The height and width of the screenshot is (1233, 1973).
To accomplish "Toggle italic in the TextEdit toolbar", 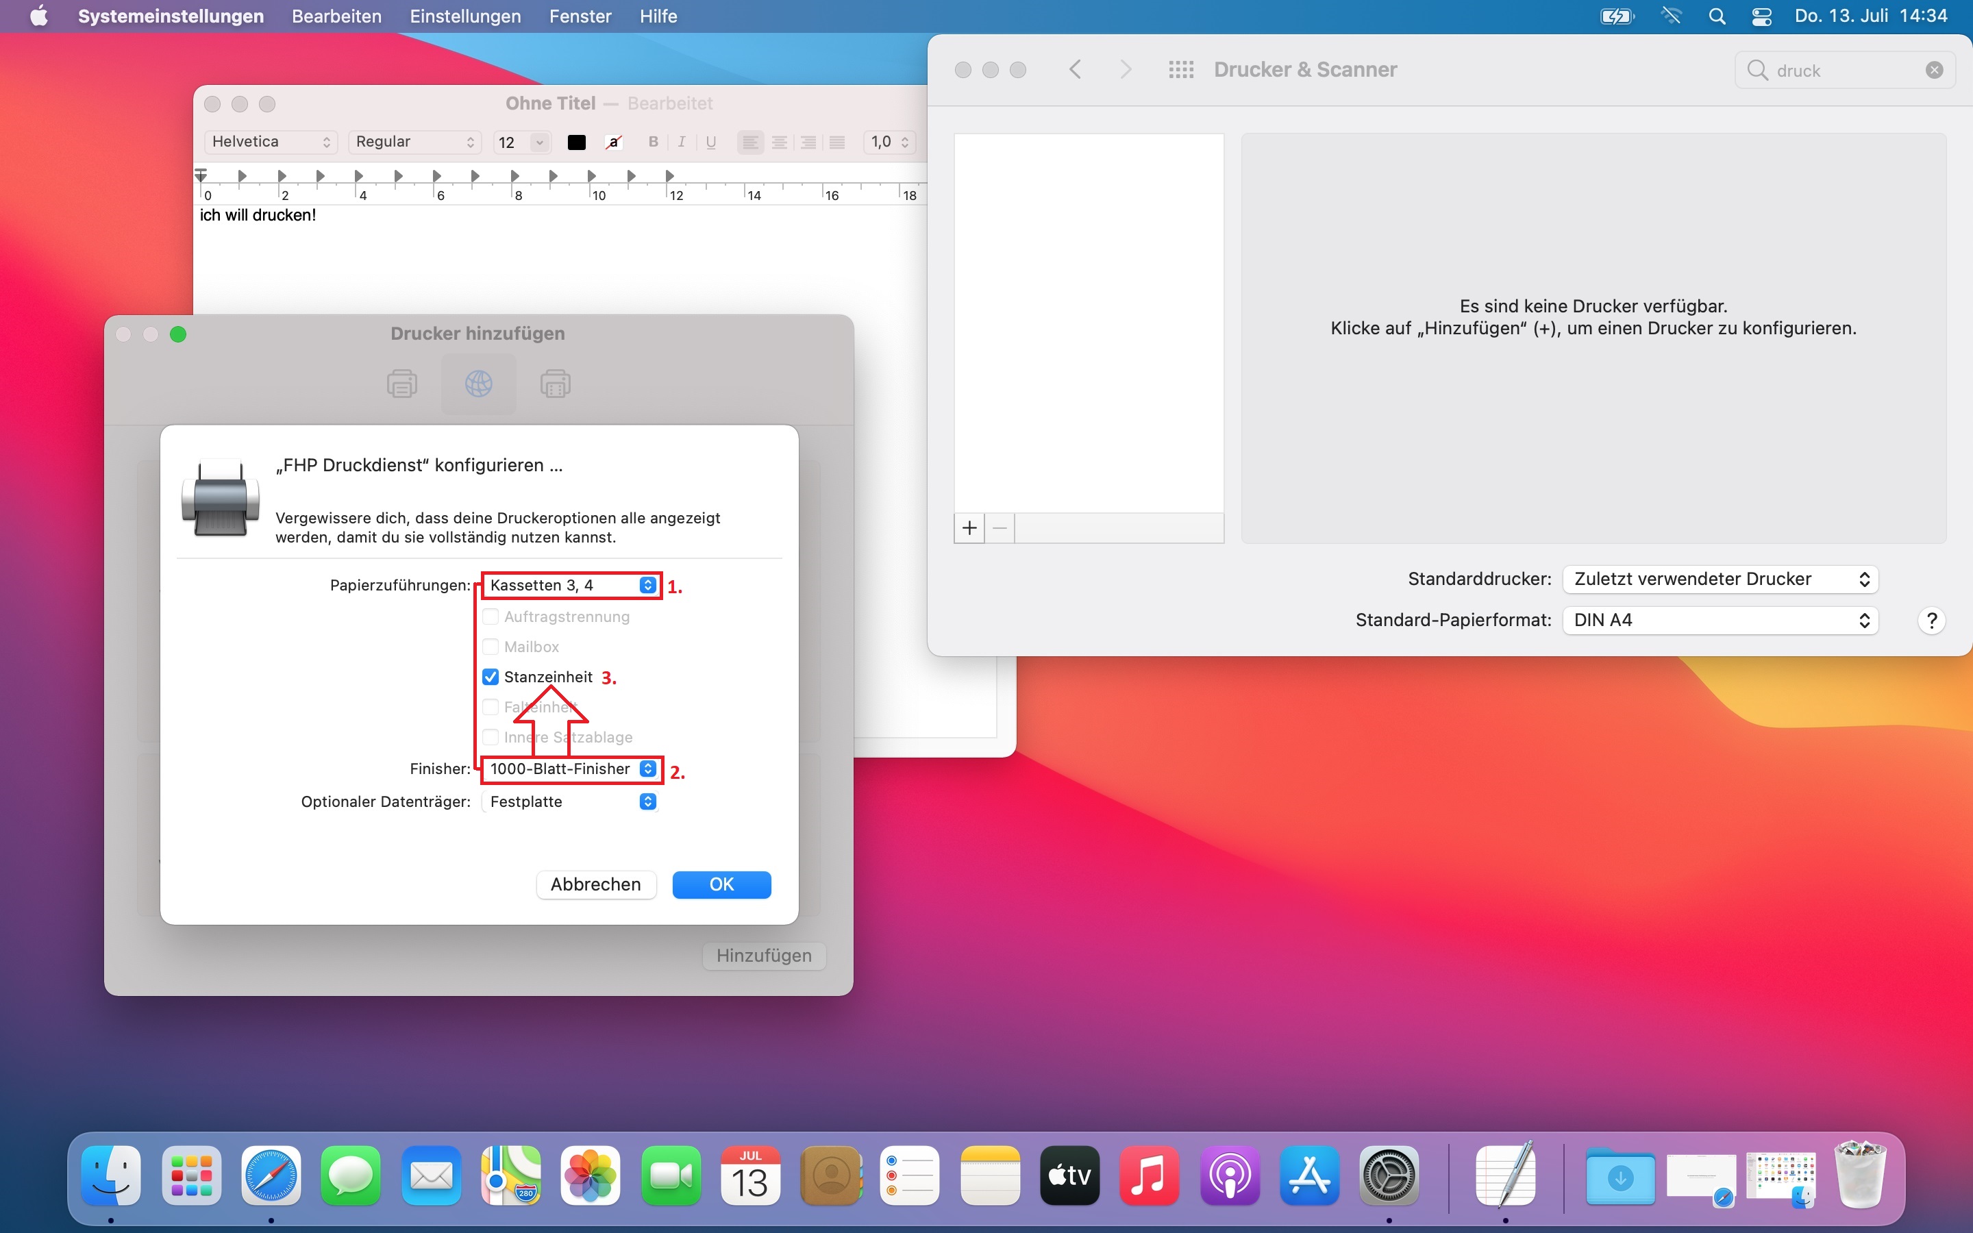I will click(x=682, y=142).
